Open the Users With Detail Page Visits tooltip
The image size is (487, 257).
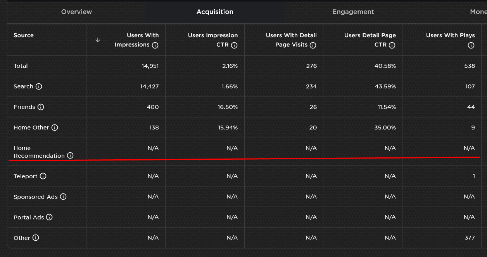(313, 45)
